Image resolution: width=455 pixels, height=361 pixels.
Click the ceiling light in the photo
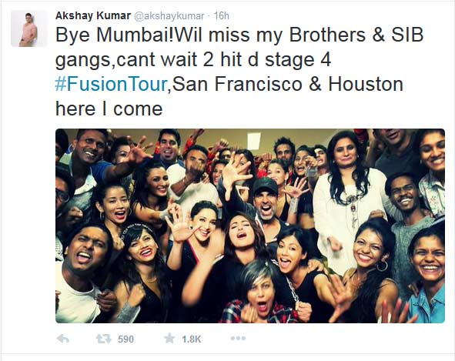(x=254, y=142)
